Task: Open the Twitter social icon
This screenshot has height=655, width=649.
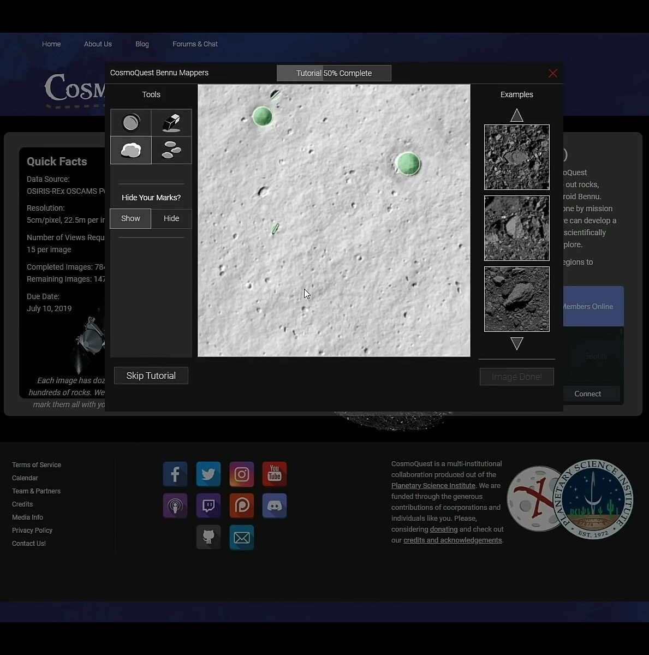Action: click(209, 474)
